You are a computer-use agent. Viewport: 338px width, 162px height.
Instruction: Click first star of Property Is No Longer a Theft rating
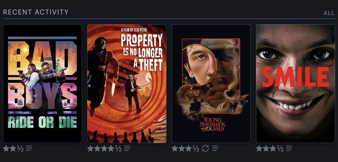click(x=91, y=149)
